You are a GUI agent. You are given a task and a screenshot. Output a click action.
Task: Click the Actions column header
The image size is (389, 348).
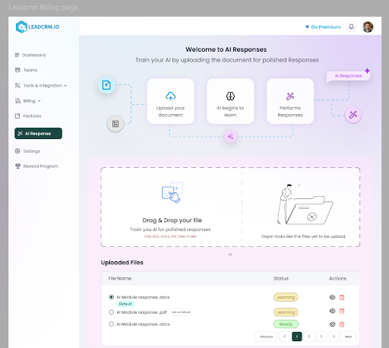[x=337, y=279]
